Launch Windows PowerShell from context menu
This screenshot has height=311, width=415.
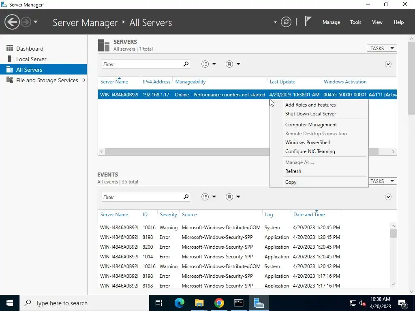coord(307,142)
